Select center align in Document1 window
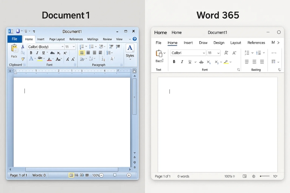The height and width of the screenshot is (193, 290). click(x=88, y=53)
